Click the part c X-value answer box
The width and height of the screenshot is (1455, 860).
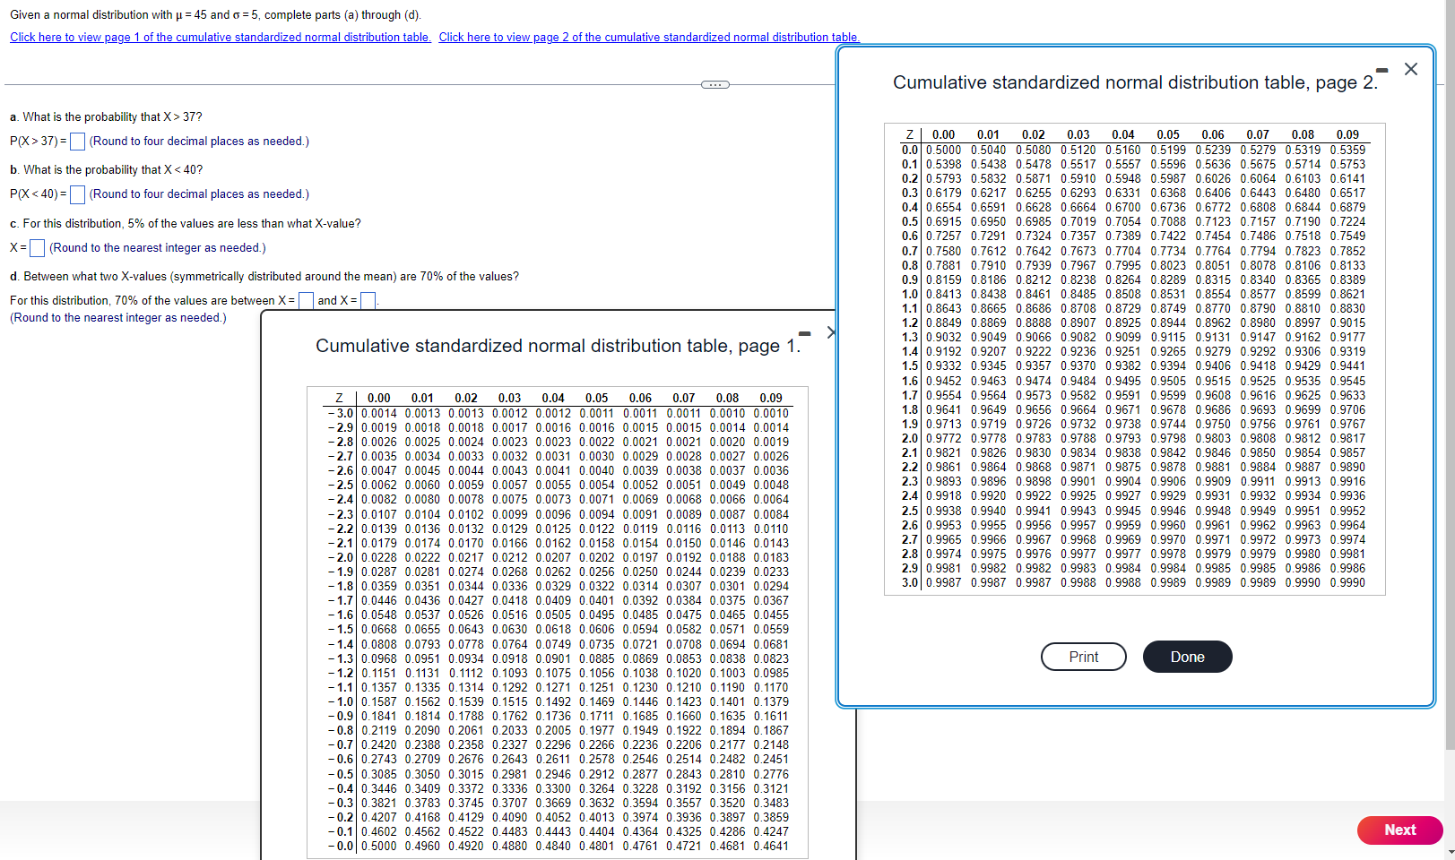coord(38,248)
